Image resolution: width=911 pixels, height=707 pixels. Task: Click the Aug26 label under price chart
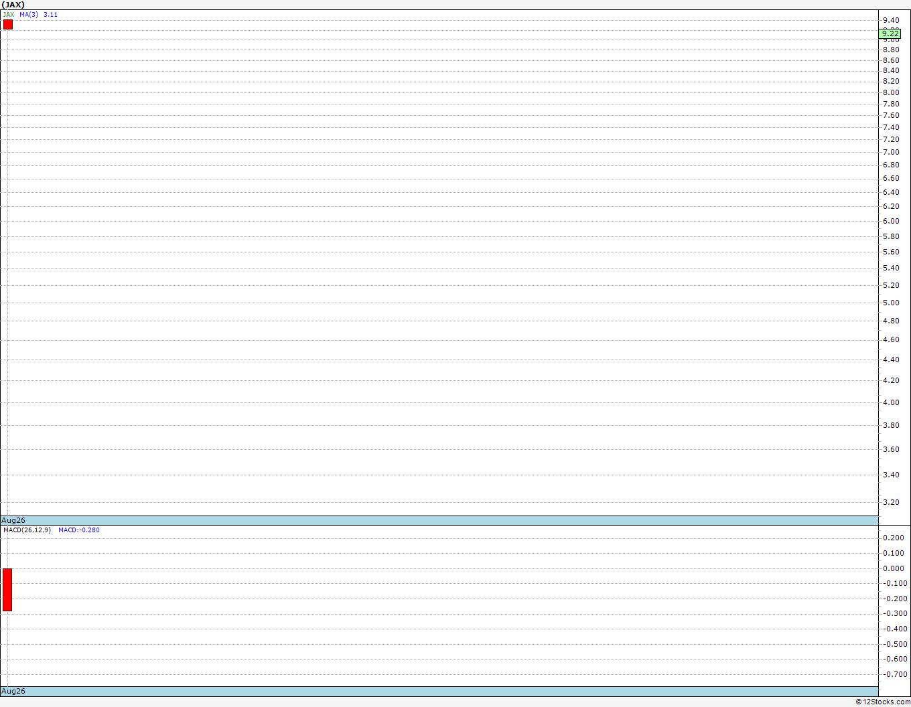point(13,520)
